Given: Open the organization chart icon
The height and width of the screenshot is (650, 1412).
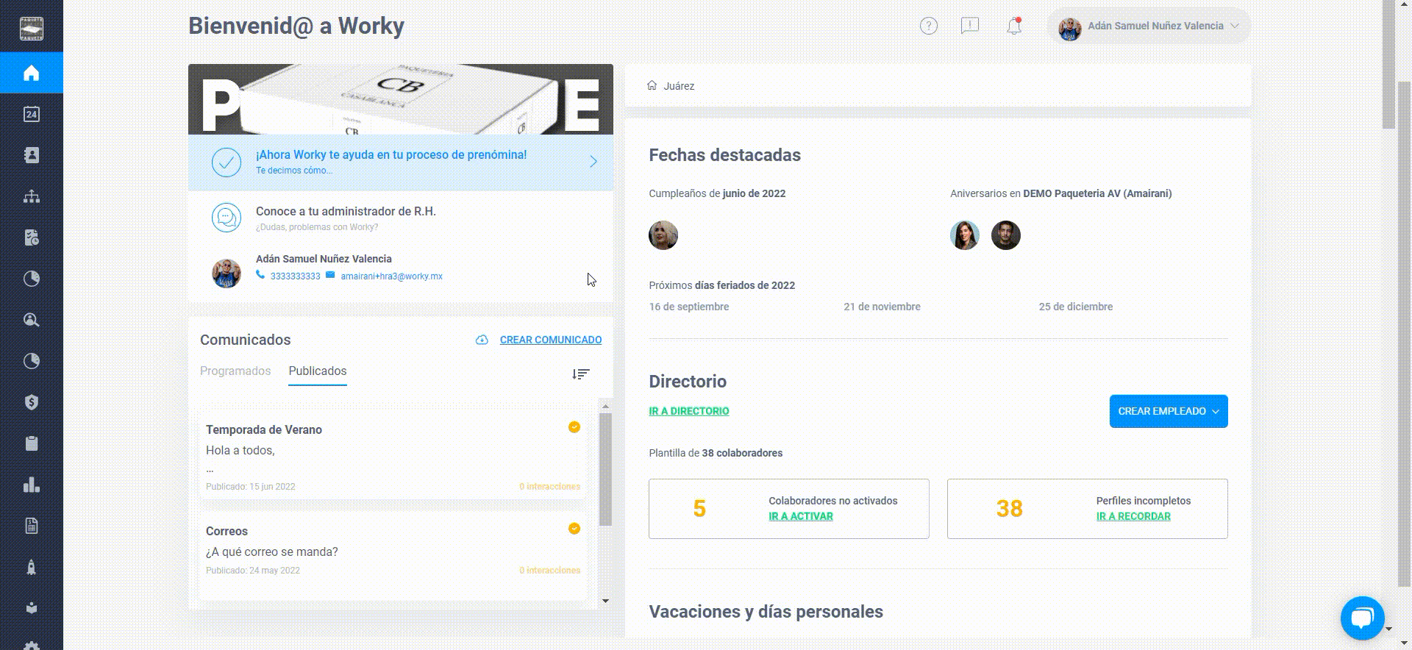Looking at the screenshot, I should [31, 196].
